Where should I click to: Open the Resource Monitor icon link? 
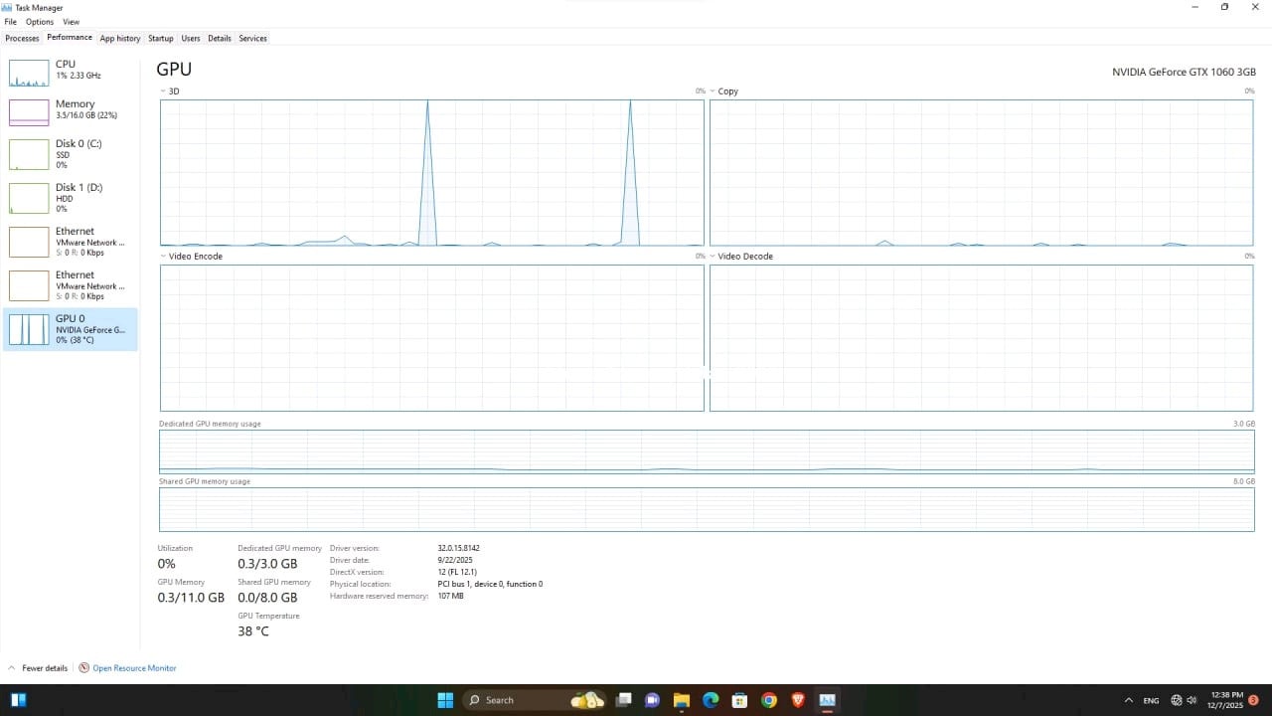84,668
